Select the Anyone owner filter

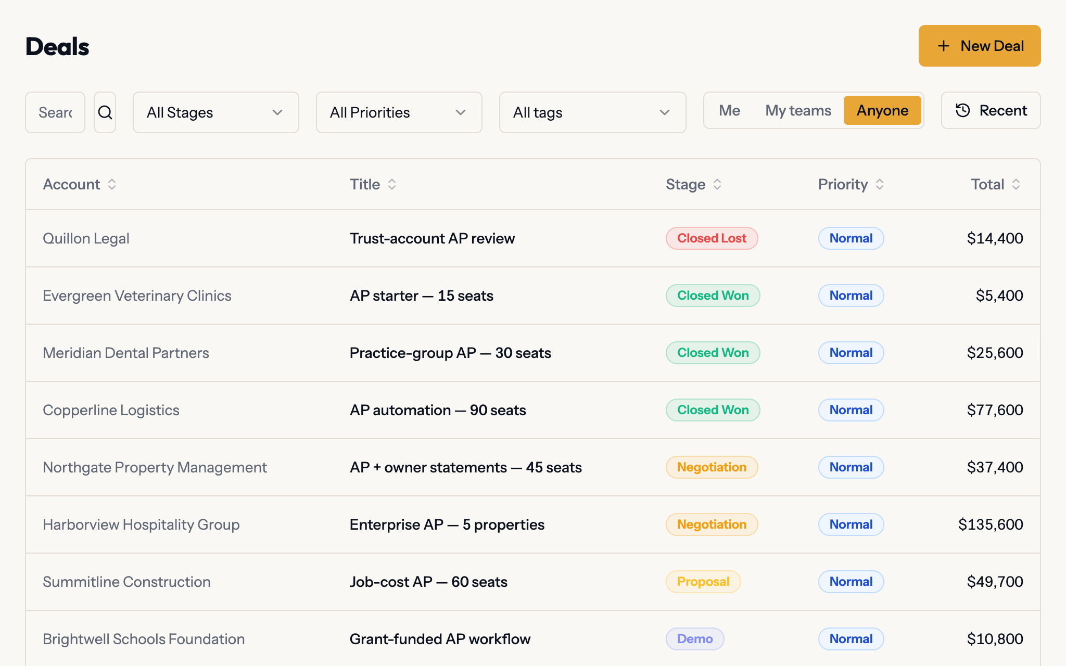882,110
